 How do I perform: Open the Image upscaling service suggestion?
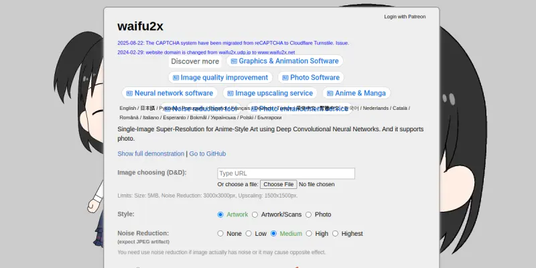[x=270, y=93]
